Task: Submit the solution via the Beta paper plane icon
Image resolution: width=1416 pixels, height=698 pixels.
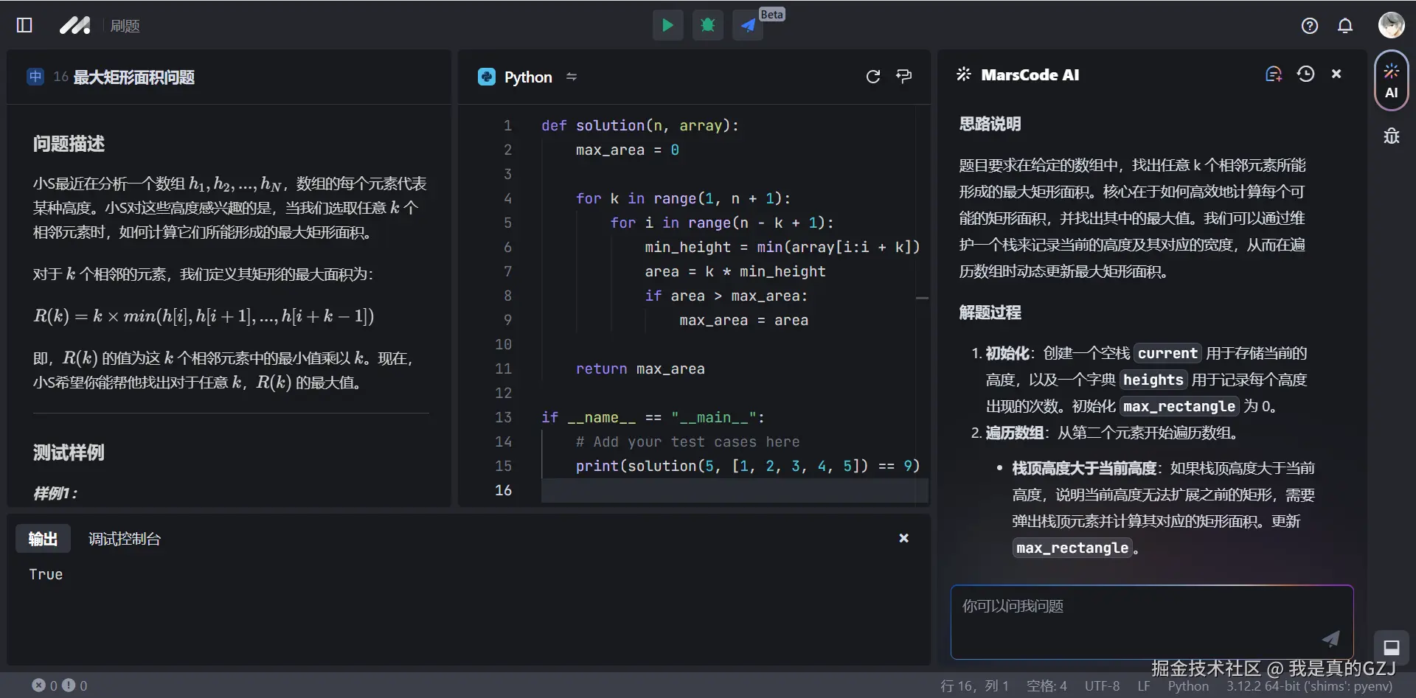Action: click(x=747, y=25)
